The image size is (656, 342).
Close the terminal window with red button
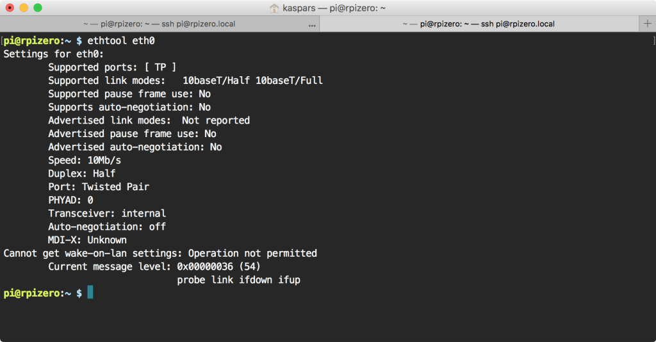pyautogui.click(x=10, y=8)
